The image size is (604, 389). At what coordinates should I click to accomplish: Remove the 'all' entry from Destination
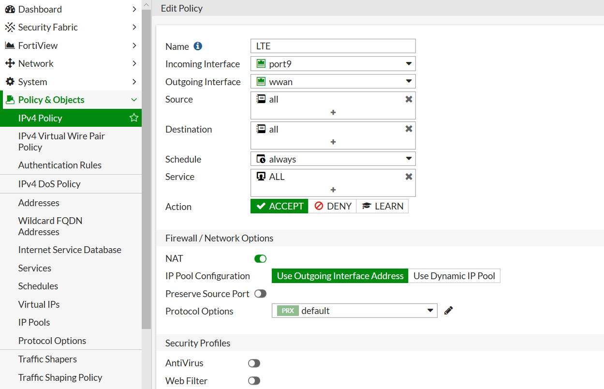[409, 129]
